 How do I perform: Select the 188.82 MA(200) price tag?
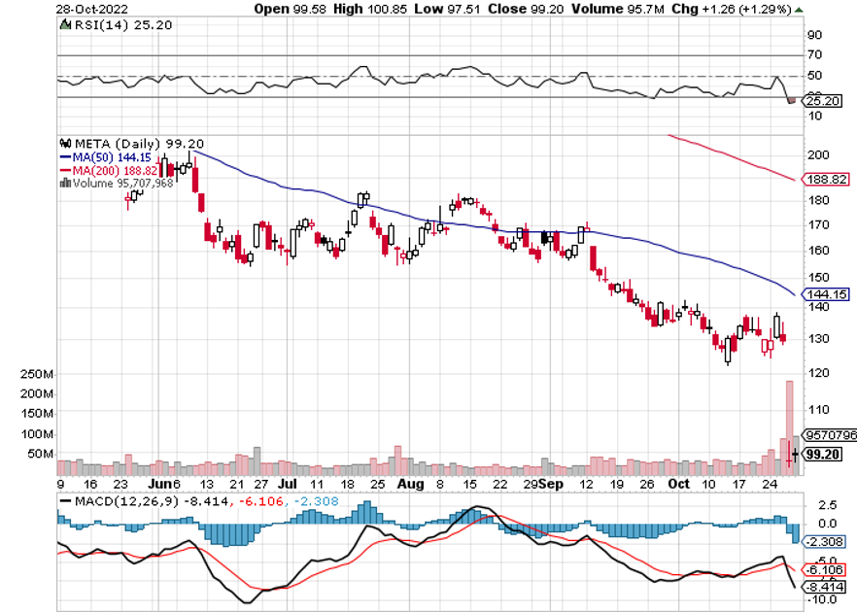point(825,180)
